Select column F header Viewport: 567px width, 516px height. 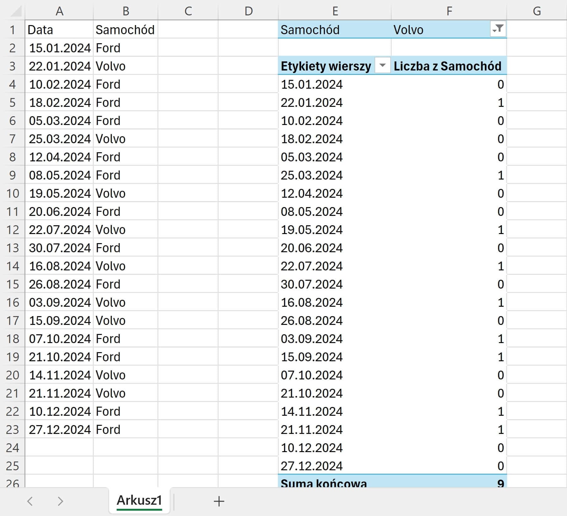[x=449, y=11]
